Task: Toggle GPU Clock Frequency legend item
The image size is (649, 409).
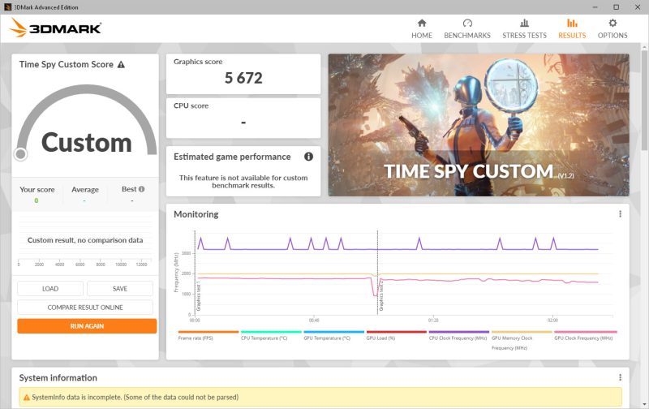Action: [x=585, y=336]
